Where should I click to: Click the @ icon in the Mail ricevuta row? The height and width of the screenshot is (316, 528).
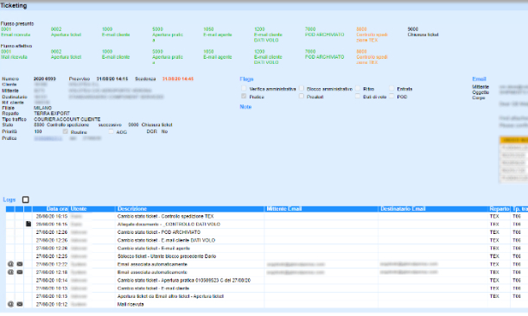(10, 304)
